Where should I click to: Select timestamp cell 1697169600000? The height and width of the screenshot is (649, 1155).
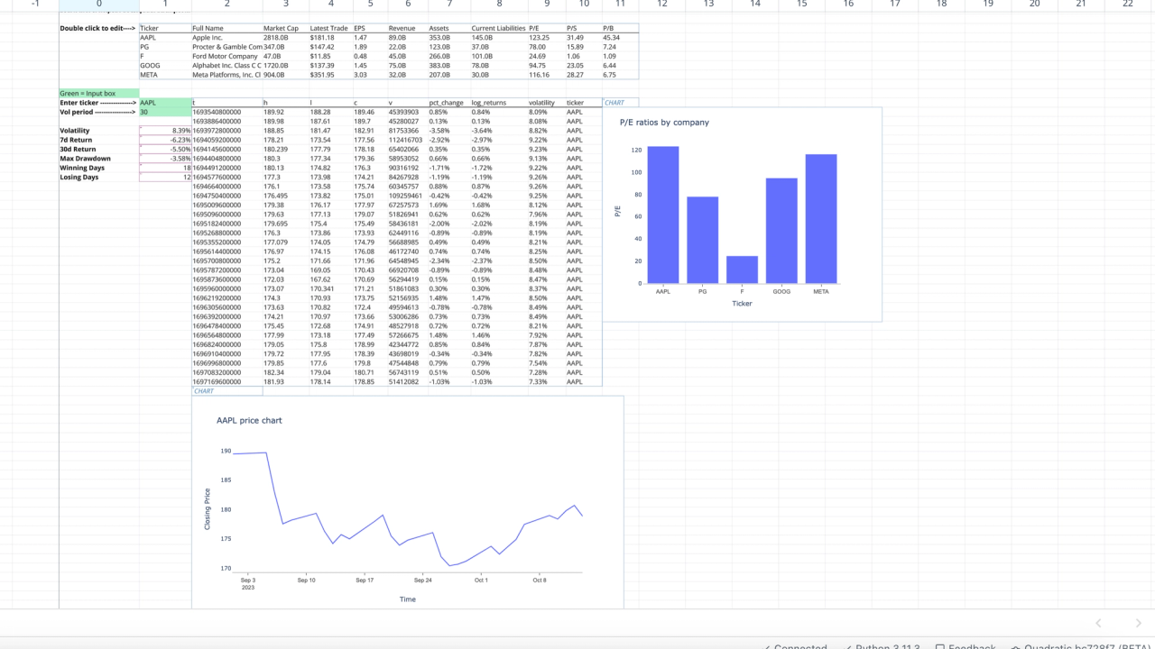click(x=226, y=381)
